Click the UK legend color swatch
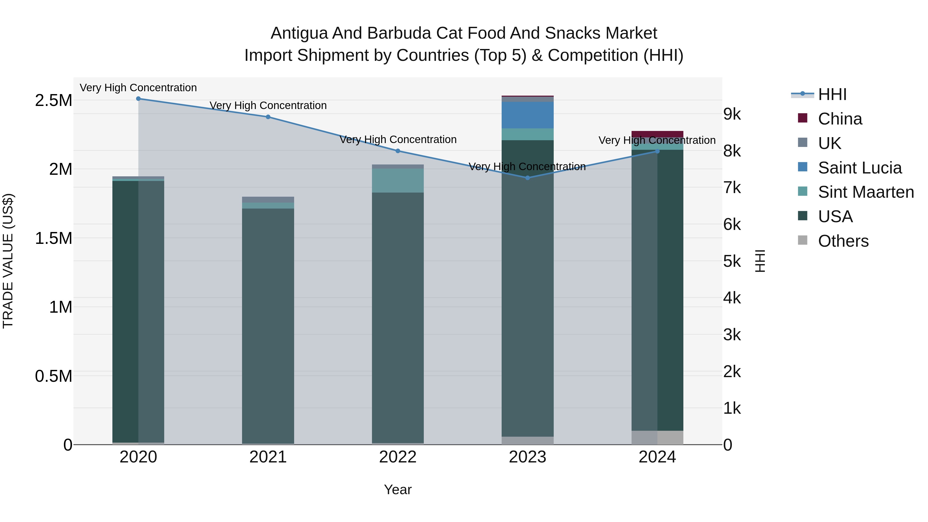 click(803, 142)
